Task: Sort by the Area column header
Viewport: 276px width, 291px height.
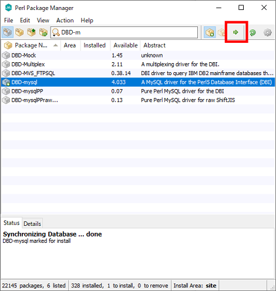Action: point(70,45)
